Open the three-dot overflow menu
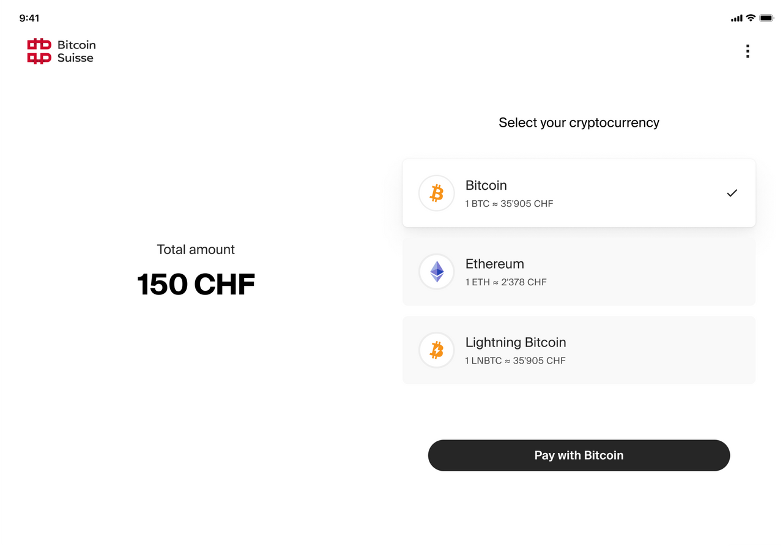 (748, 51)
